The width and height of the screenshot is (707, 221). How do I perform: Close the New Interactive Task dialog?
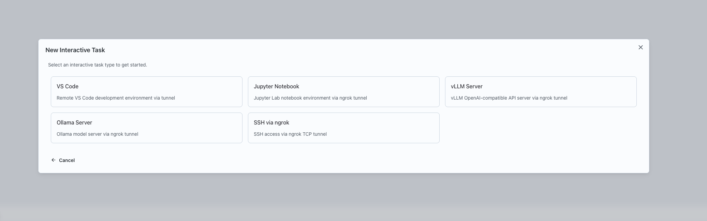point(640,47)
